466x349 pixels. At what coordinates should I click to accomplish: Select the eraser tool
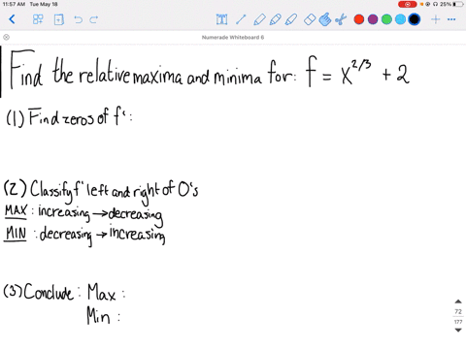click(x=310, y=19)
